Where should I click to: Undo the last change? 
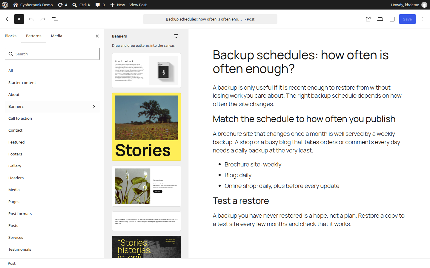tap(31, 19)
